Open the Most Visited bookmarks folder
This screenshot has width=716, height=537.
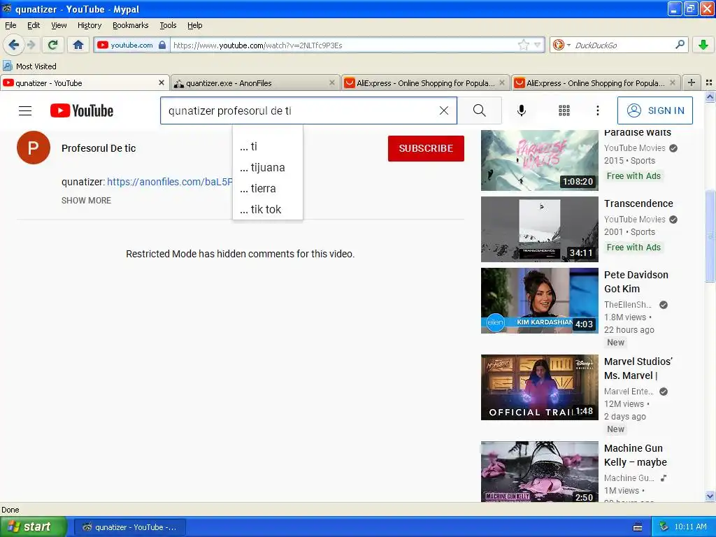[29, 66]
